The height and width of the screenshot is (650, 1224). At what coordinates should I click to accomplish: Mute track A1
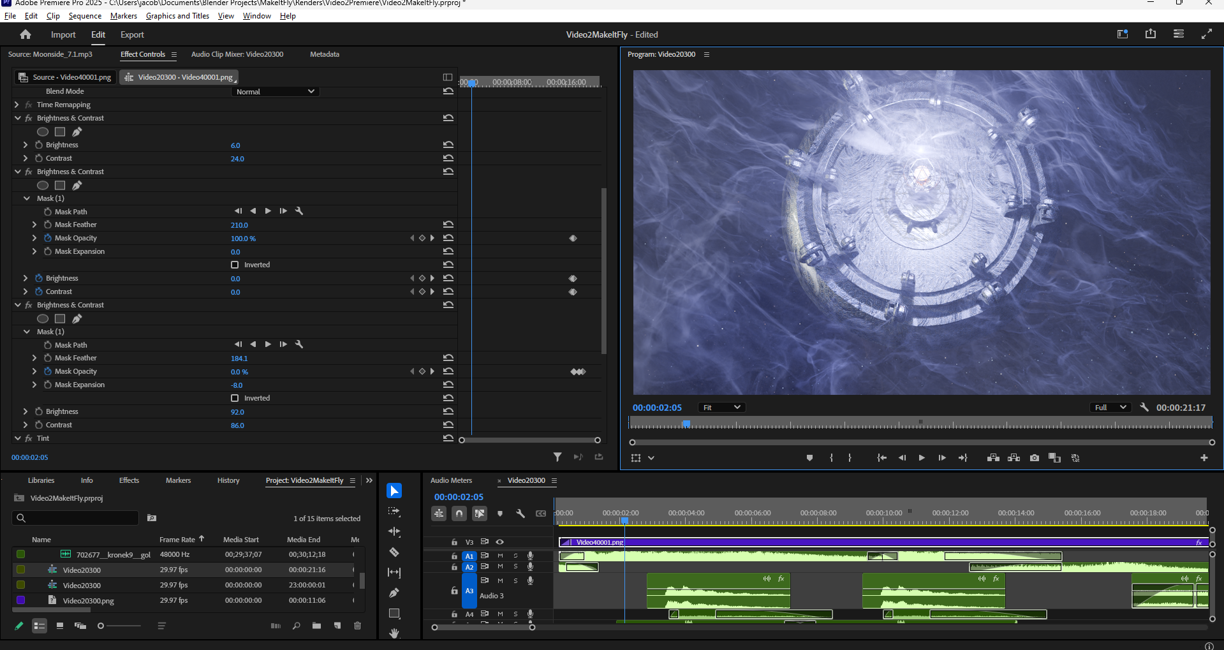pyautogui.click(x=500, y=556)
